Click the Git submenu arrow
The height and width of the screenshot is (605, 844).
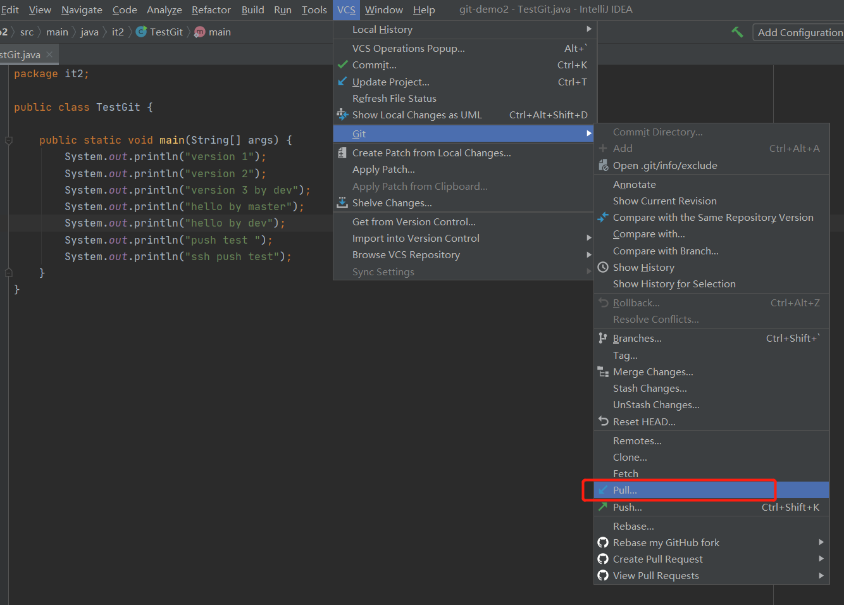pyautogui.click(x=589, y=134)
